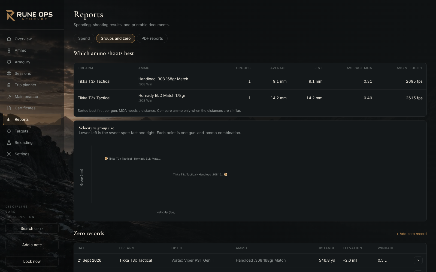
Task: Open the Maintenance tools icon
Action: pyautogui.click(x=9, y=97)
